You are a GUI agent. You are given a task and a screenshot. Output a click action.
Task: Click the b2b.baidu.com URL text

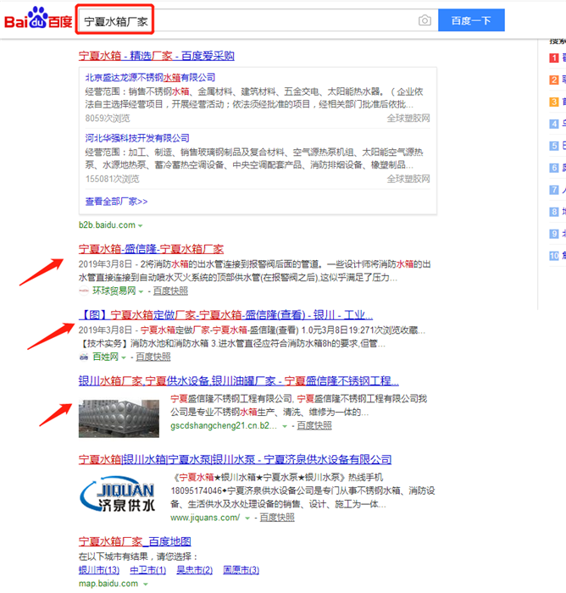point(107,225)
